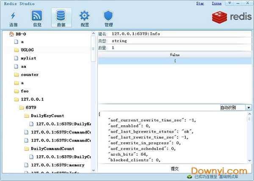Image resolution: width=254 pixels, height=181 pixels.
Task: Click the aof_last_bgrewrite_status line
Action: (151, 132)
